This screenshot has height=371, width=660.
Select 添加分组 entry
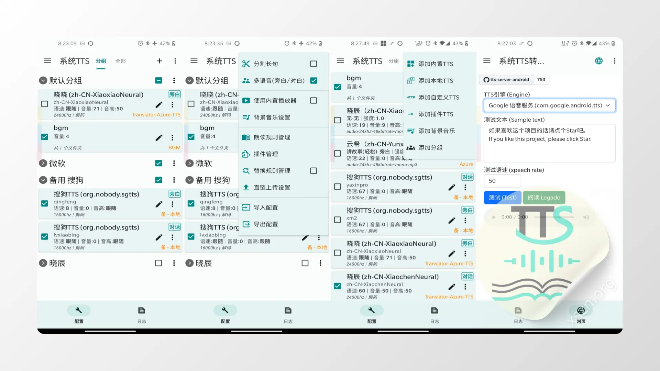coord(440,148)
